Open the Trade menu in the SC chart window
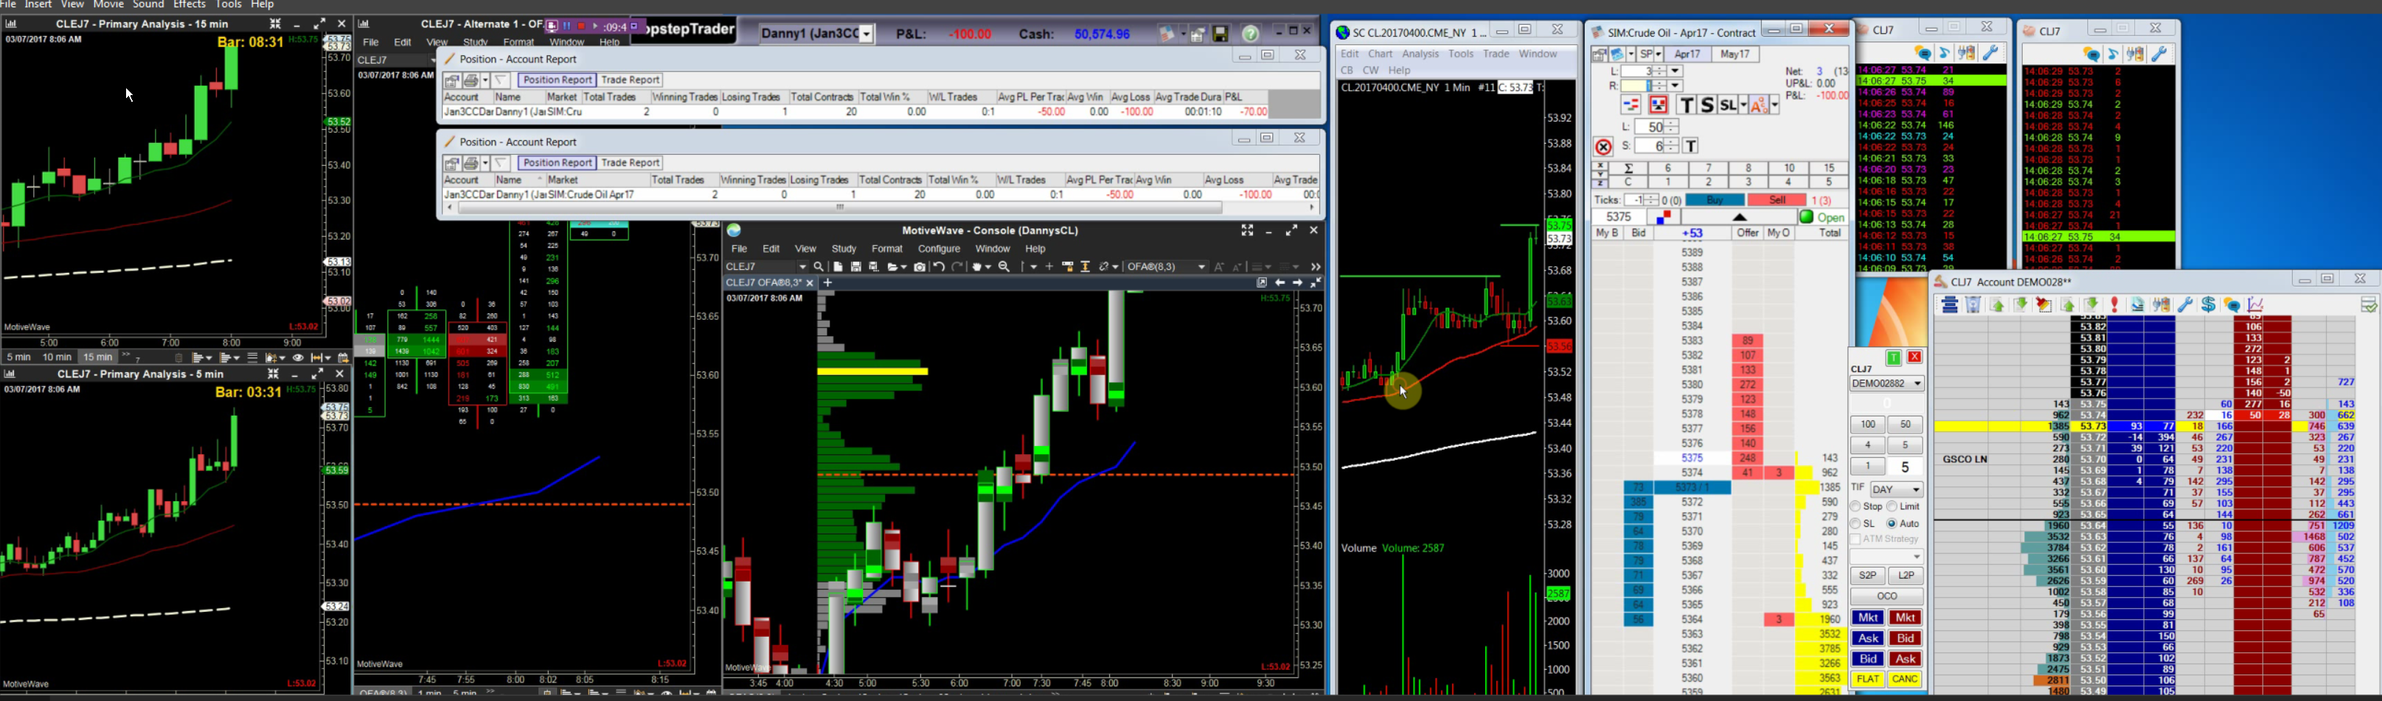Screen dimensions: 2382x701 pos(1496,54)
